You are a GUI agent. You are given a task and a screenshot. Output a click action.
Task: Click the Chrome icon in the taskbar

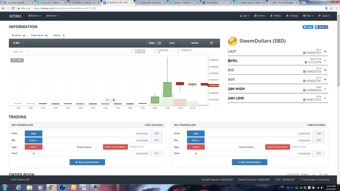(x=51, y=187)
